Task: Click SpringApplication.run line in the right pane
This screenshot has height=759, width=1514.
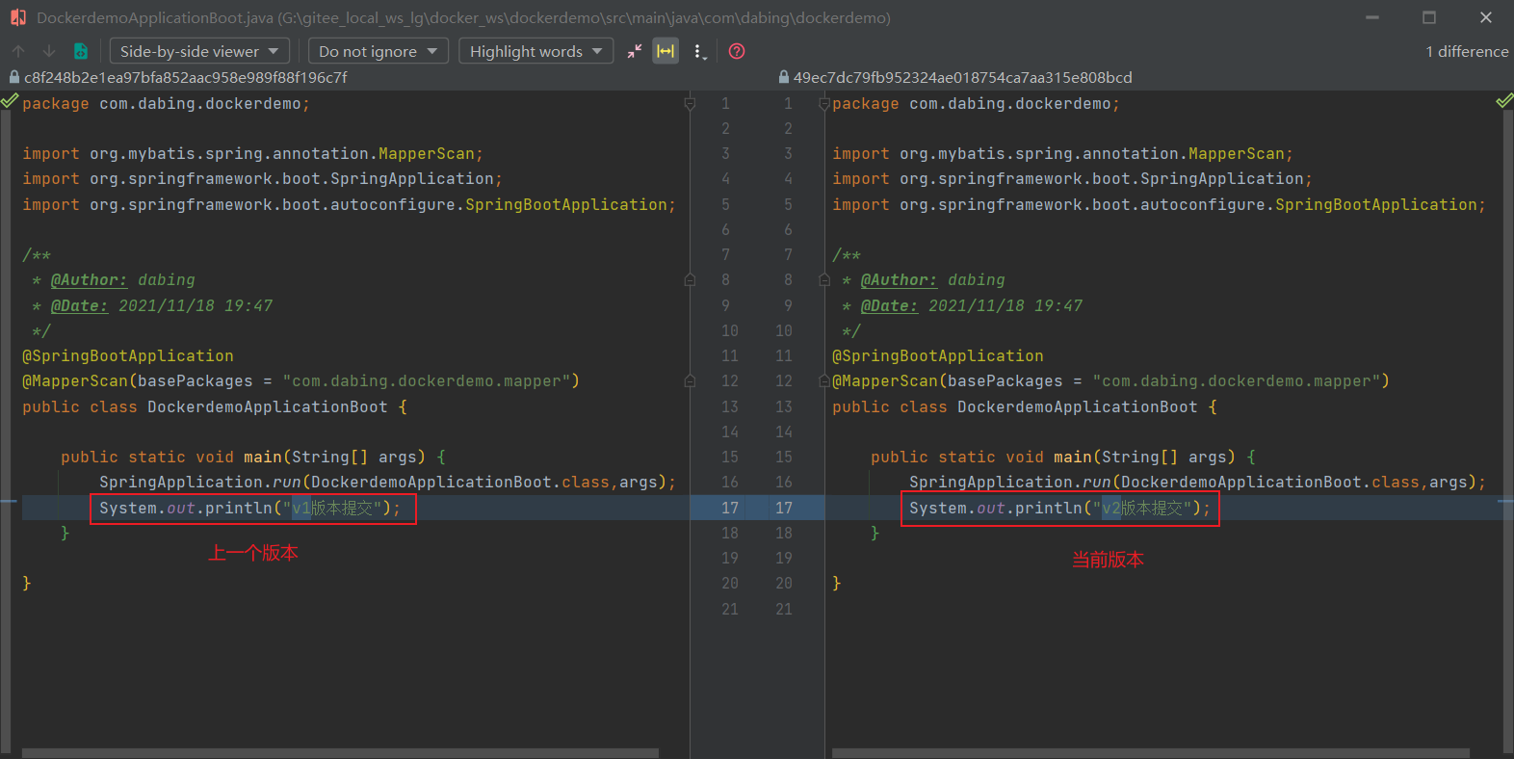Action: 1198,482
